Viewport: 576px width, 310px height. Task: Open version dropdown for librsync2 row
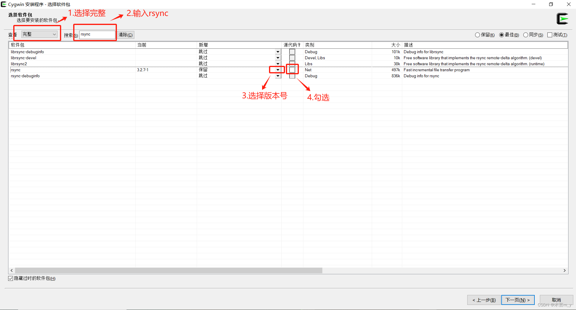coord(278,64)
